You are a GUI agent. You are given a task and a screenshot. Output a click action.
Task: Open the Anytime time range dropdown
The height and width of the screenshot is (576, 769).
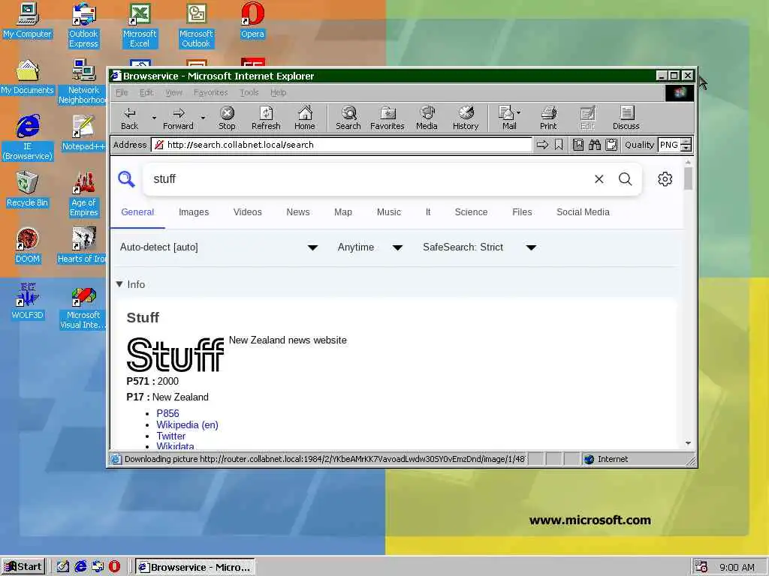click(x=369, y=247)
